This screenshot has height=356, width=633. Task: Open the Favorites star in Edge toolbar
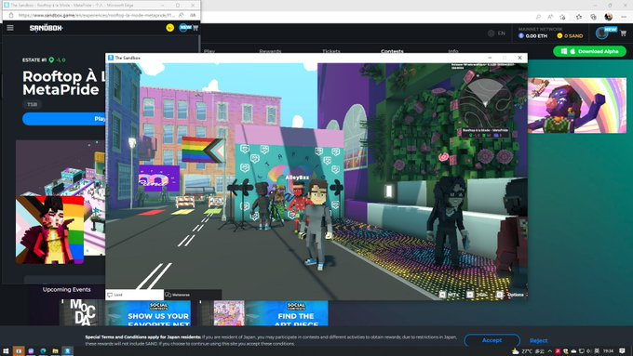[579, 17]
